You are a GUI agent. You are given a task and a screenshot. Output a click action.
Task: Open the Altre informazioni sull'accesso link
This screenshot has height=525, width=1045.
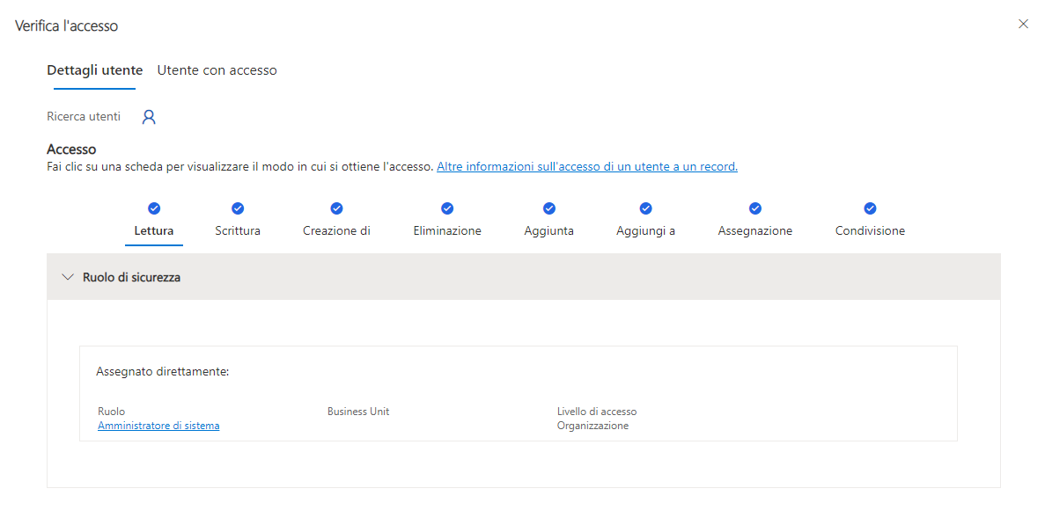586,166
